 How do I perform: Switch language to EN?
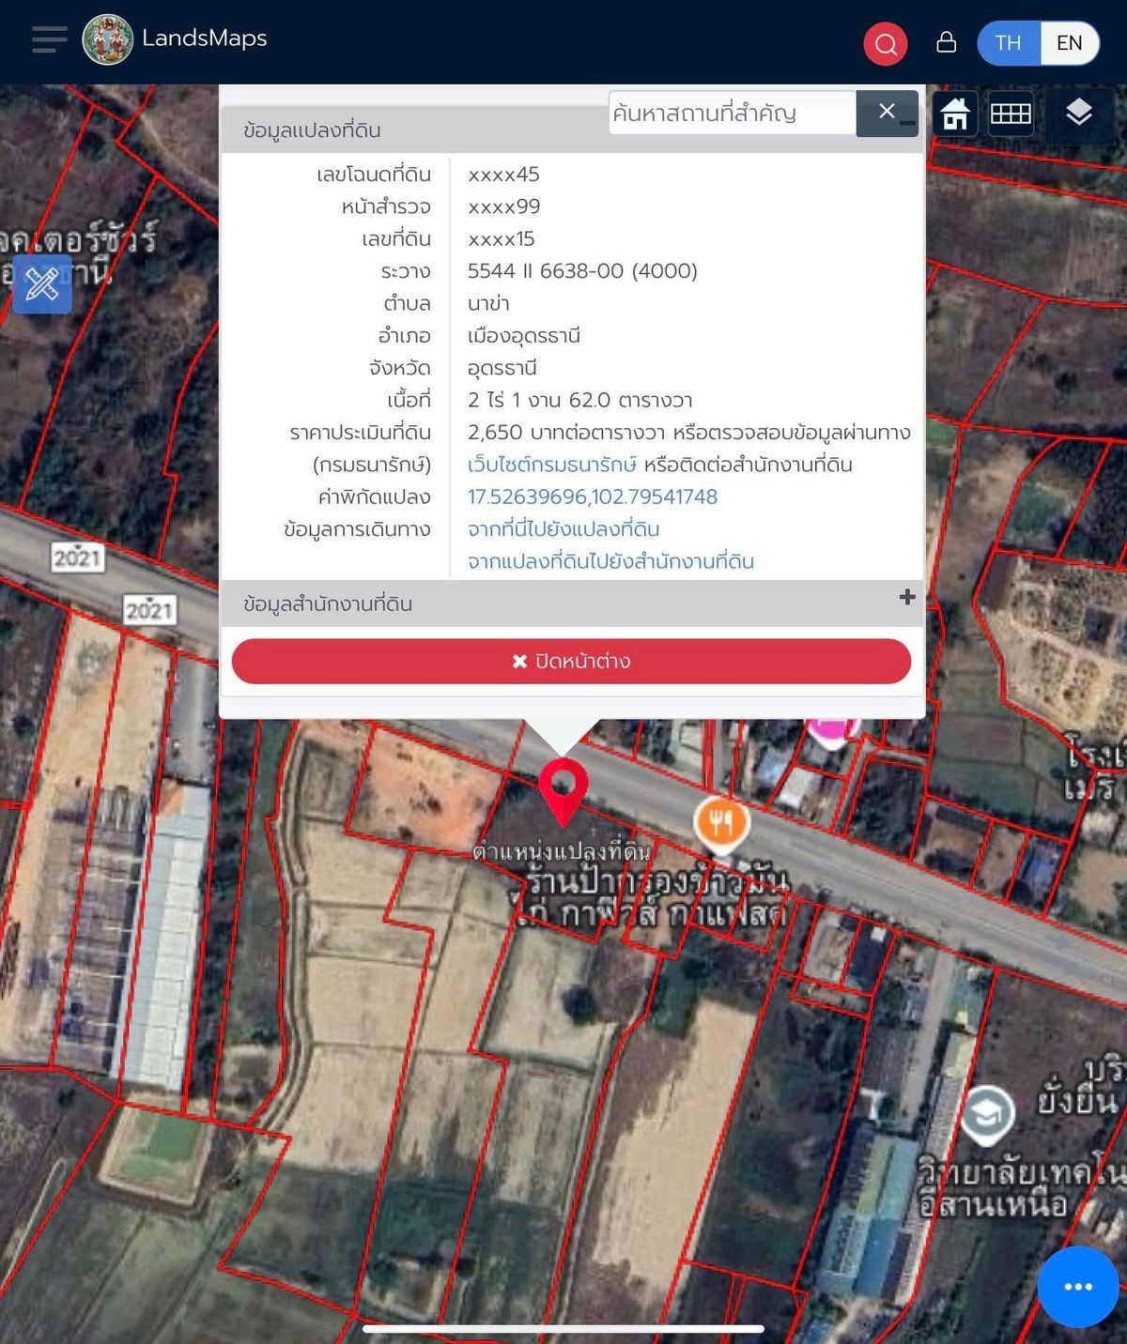(1069, 43)
